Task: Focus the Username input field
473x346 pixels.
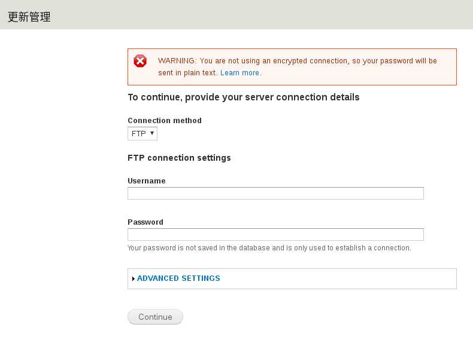Action: pos(275,194)
